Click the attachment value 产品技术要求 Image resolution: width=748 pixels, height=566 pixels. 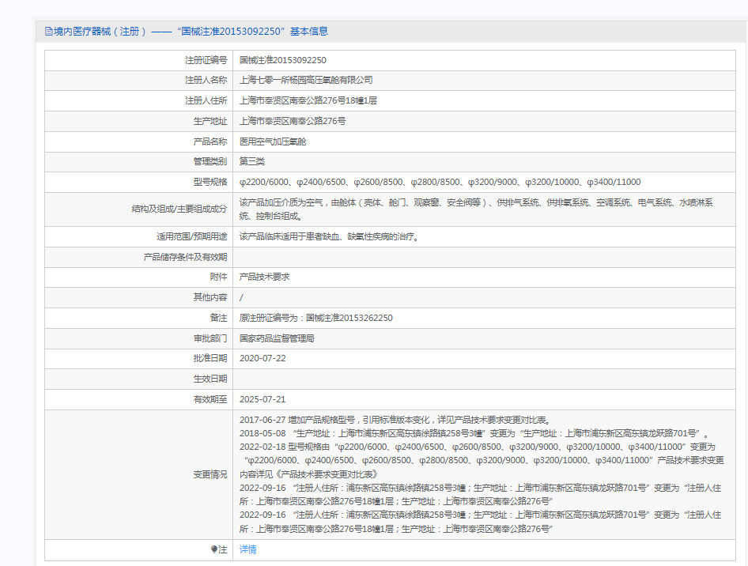(x=265, y=277)
